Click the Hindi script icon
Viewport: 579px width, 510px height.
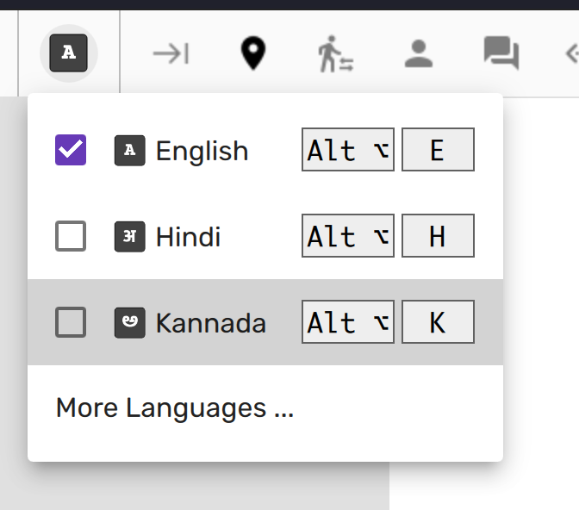point(129,237)
